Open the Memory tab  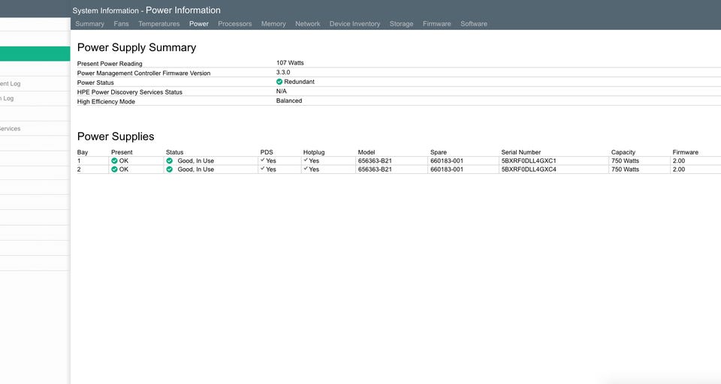pyautogui.click(x=273, y=24)
